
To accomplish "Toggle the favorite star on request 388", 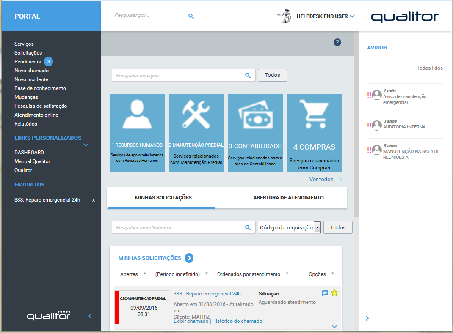I will pyautogui.click(x=334, y=293).
